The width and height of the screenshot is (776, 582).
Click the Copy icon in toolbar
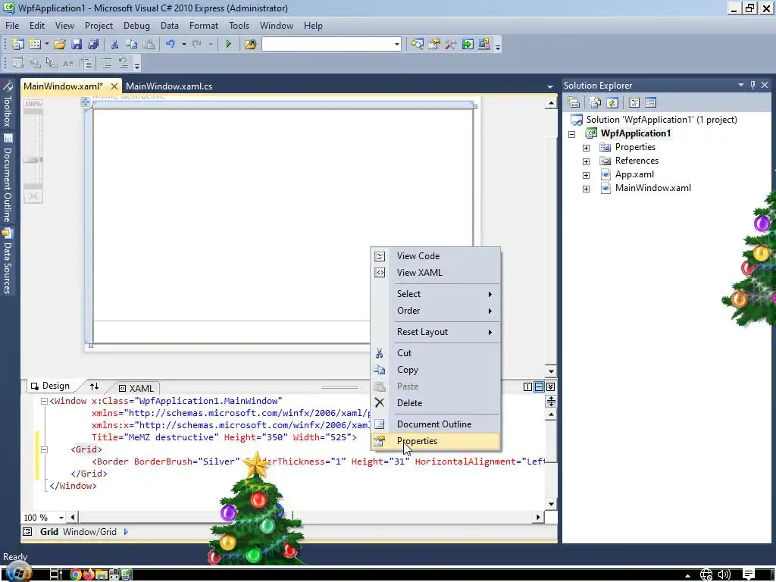[x=131, y=45]
